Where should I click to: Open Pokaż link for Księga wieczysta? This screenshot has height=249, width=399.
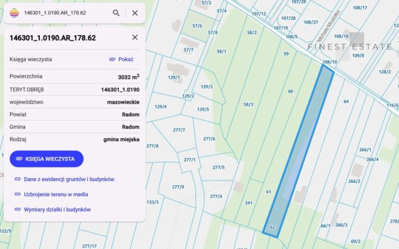pos(126,59)
